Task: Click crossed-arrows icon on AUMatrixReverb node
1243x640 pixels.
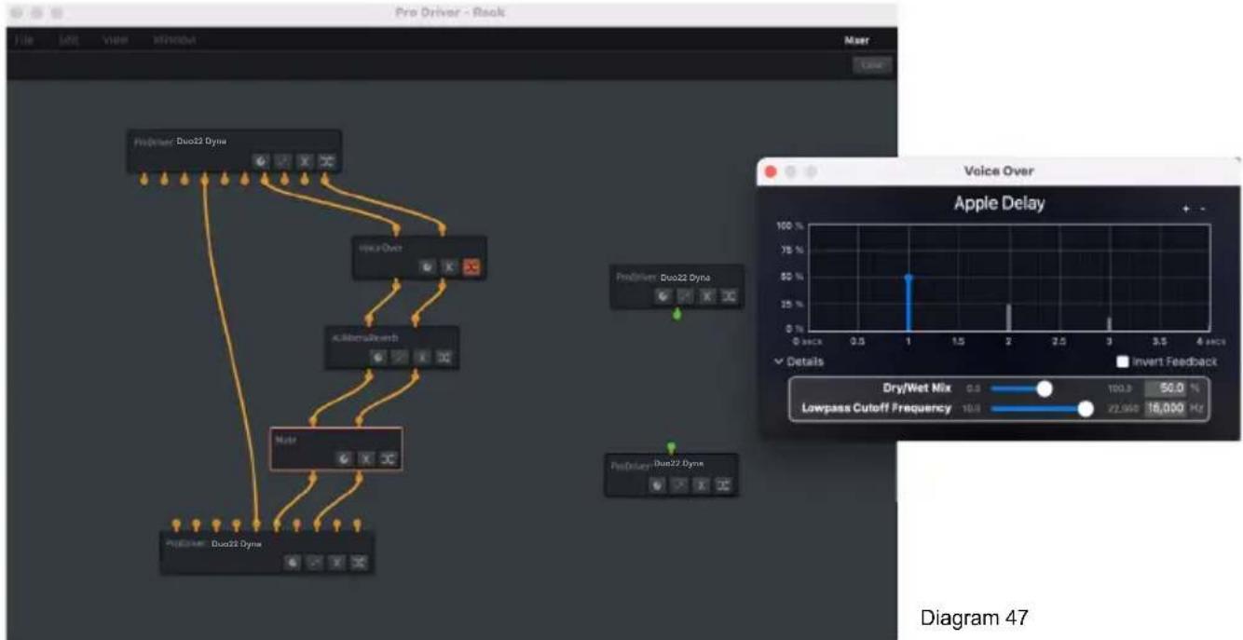Action: (x=444, y=356)
